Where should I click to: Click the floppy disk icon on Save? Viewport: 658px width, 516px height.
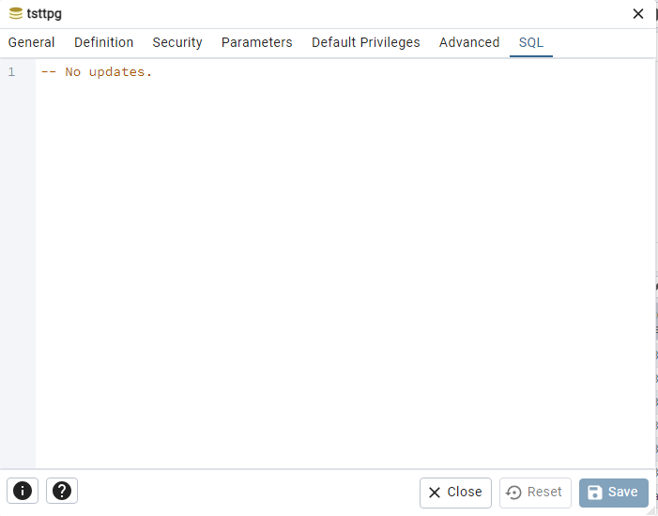(594, 493)
